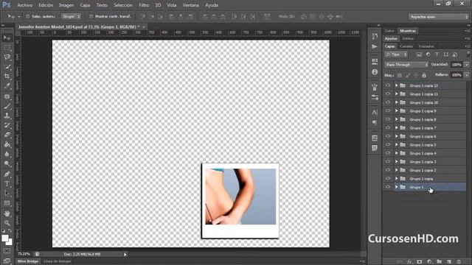
Task: Click the delete layer trash icon
Action: 459,262
